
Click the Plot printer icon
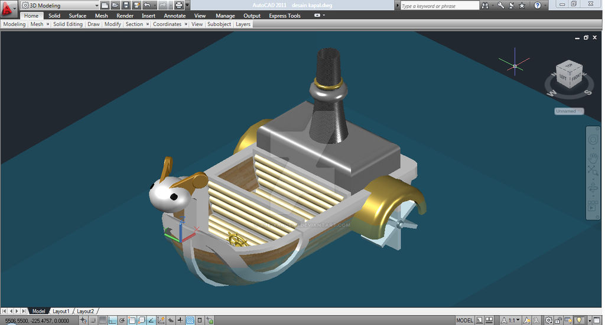pyautogui.click(x=178, y=5)
